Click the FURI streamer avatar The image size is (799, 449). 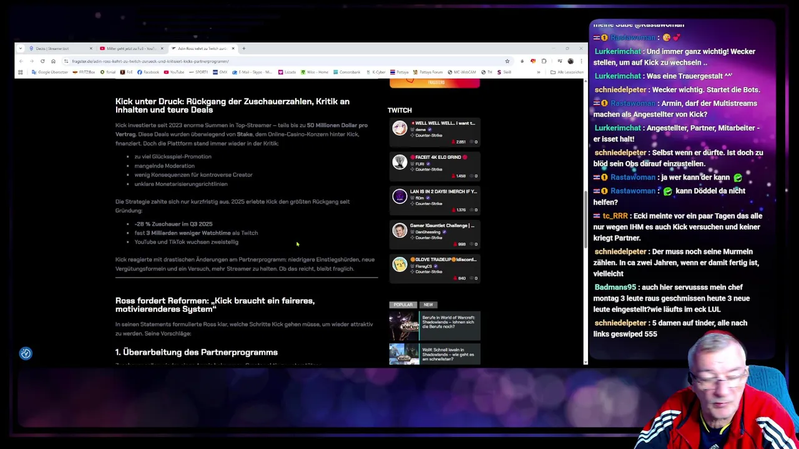point(399,162)
